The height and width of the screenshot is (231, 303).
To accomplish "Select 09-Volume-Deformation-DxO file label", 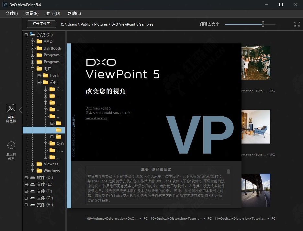I will [117, 219].
